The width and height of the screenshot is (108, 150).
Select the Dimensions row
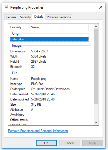(49, 51)
